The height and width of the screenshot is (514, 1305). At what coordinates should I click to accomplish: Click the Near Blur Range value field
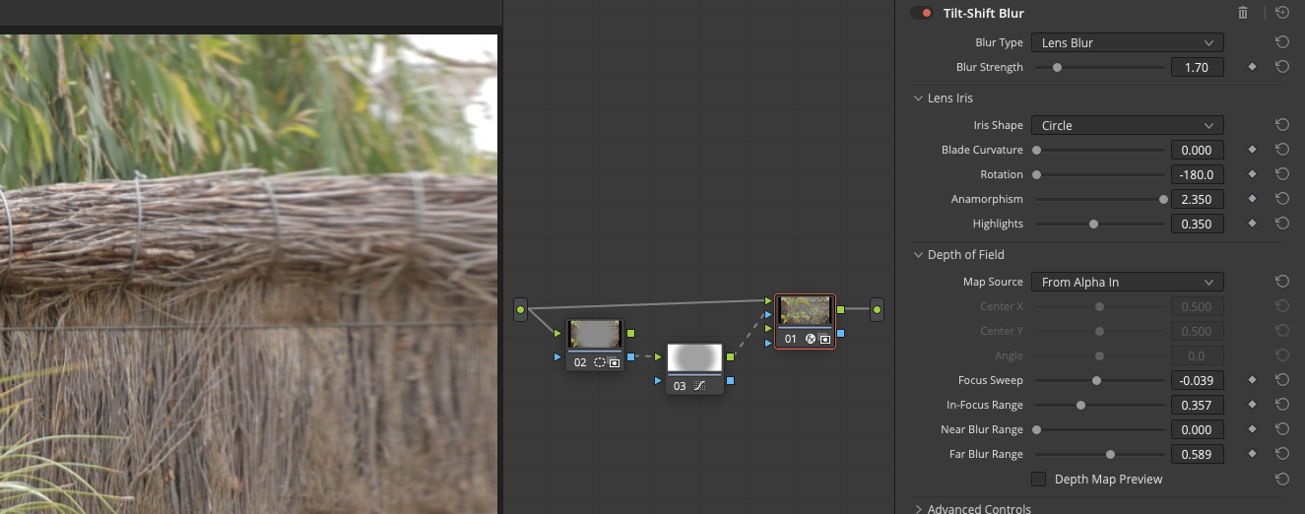(1197, 429)
